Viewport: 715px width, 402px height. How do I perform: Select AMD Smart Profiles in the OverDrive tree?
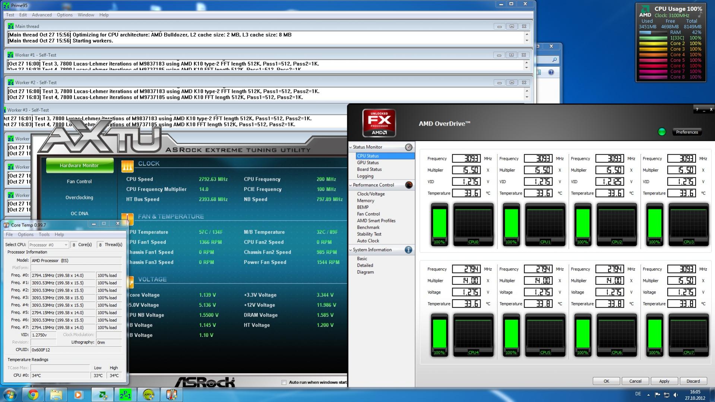(x=376, y=221)
